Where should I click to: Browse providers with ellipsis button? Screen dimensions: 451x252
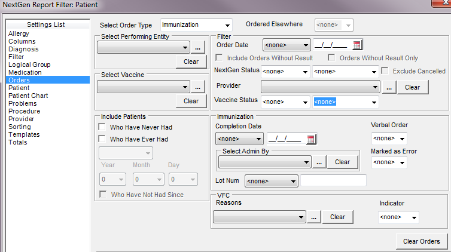tap(389, 87)
